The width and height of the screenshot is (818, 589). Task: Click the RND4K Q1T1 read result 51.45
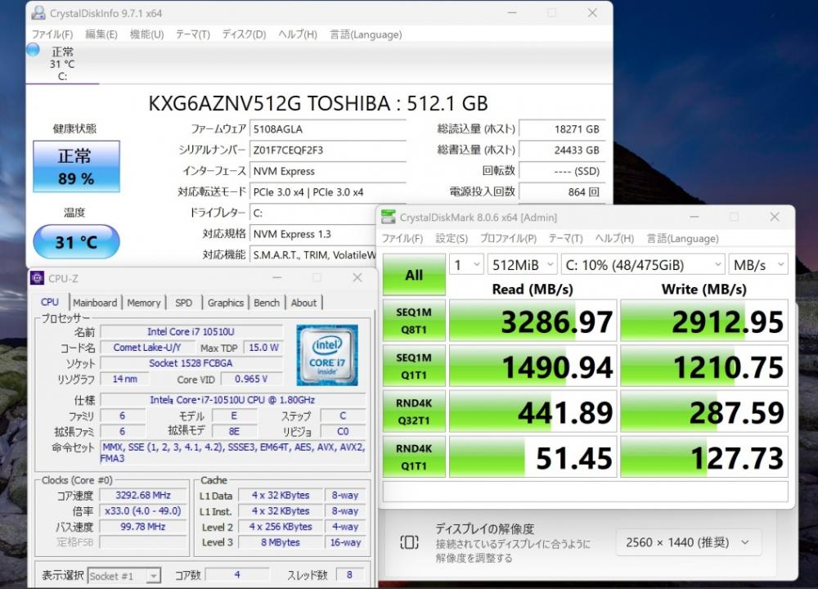point(533,457)
